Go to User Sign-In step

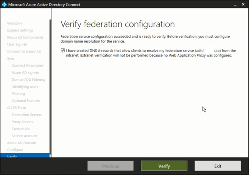click(x=17, y=44)
